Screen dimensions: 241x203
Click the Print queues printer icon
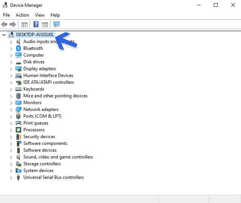(18, 123)
